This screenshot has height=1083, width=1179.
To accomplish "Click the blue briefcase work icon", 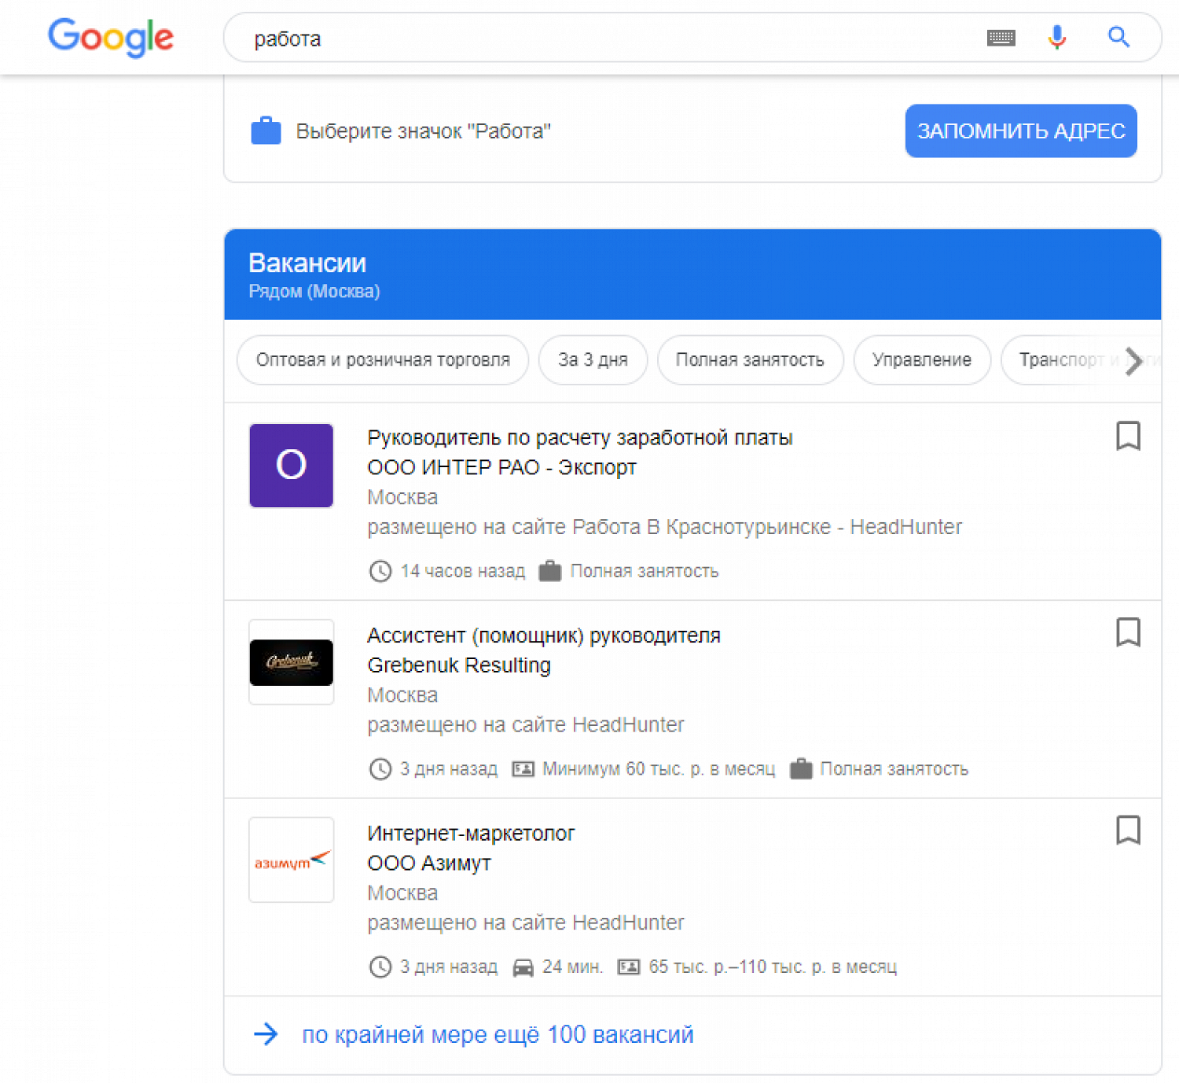I will pyautogui.click(x=266, y=131).
